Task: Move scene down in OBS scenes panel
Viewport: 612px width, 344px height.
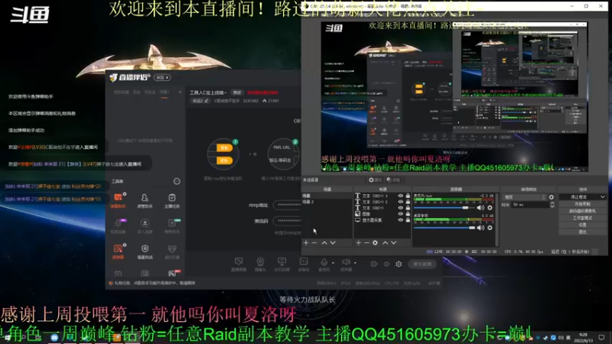Action: [x=333, y=242]
